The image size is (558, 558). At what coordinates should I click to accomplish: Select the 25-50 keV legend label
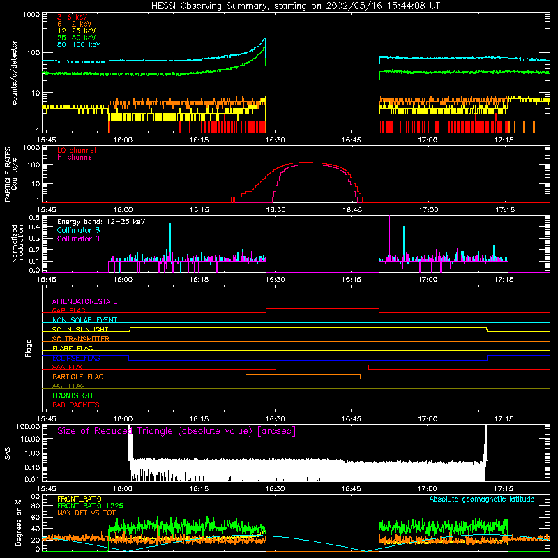pos(77,38)
